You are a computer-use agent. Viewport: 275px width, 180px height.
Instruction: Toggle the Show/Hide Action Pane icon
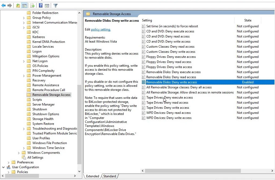[47, 6]
